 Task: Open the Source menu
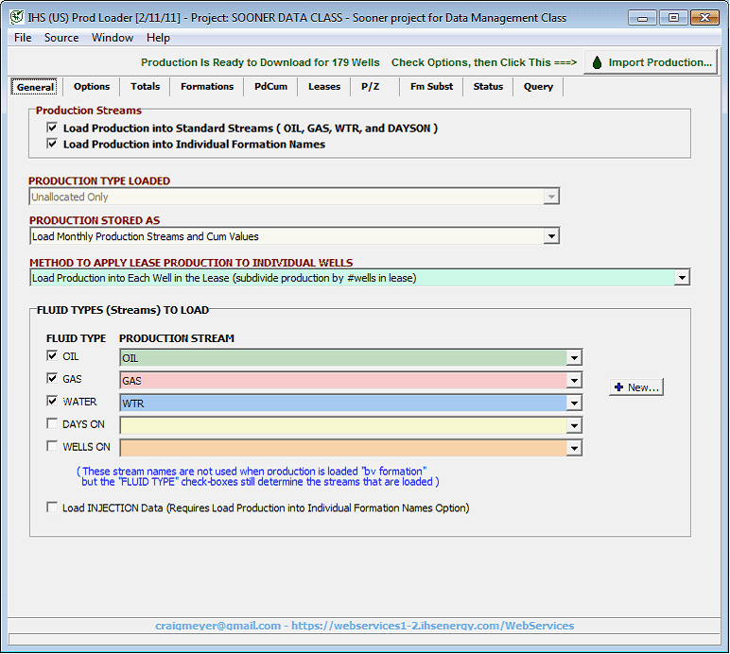click(61, 38)
